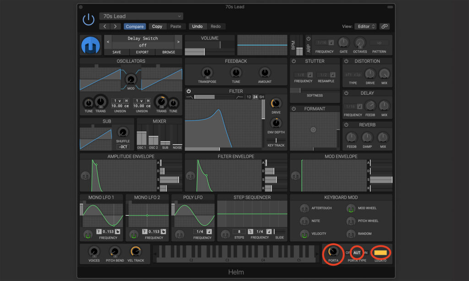Click the Mono LFO 1 retrigger mode icon
469x281 pixels.
pyautogui.click(x=99, y=232)
